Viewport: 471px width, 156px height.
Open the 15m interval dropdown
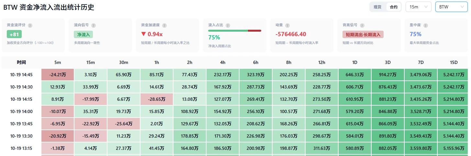point(419,7)
